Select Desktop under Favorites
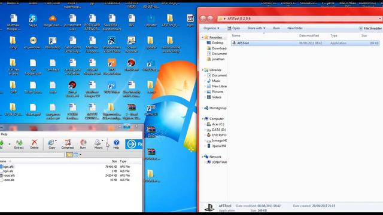Image resolution: width=383 pixels, height=215 pixels. click(x=215, y=43)
